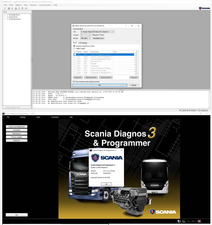Select the Powertrain ECUs tree item
This screenshot has height=225, width=212.
[14, 15]
